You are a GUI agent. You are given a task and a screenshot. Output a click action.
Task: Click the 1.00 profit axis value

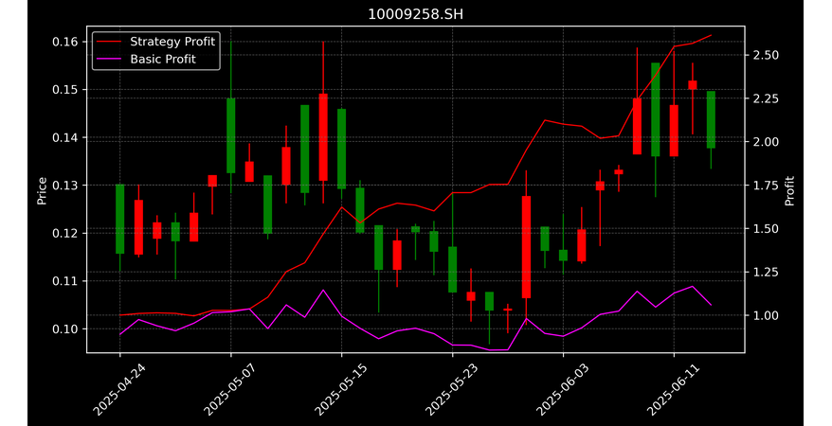point(766,316)
